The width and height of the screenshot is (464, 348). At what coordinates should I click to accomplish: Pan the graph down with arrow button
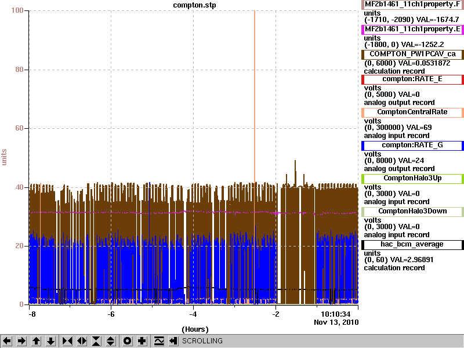click(x=51, y=341)
